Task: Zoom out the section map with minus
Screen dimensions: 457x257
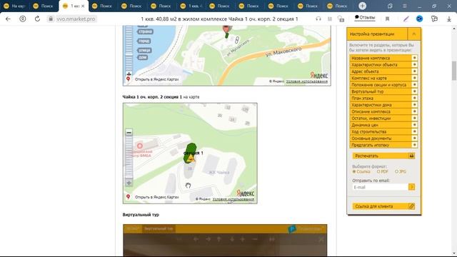Action: point(129,133)
